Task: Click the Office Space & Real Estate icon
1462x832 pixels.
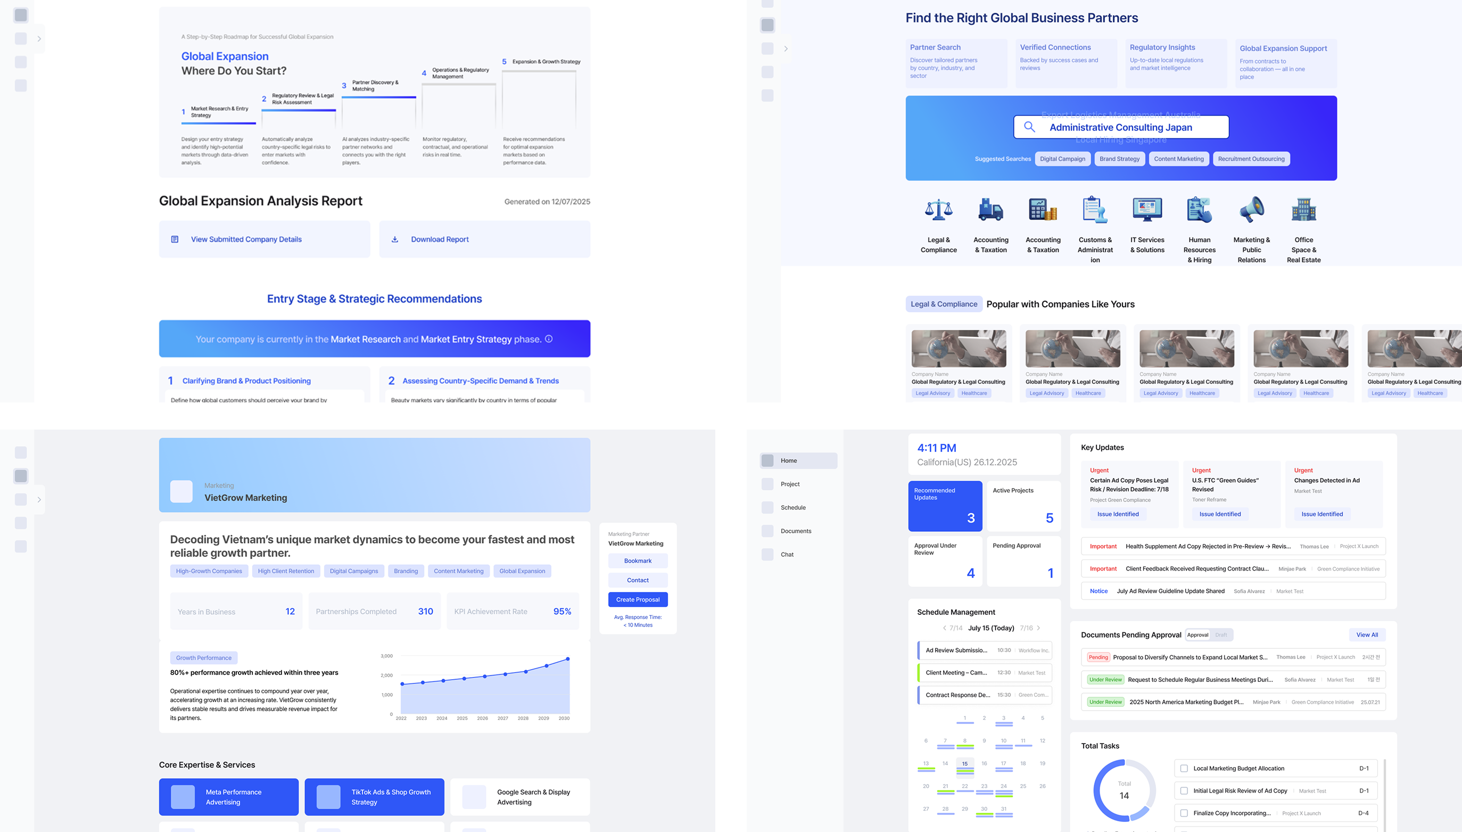Action: (1304, 210)
